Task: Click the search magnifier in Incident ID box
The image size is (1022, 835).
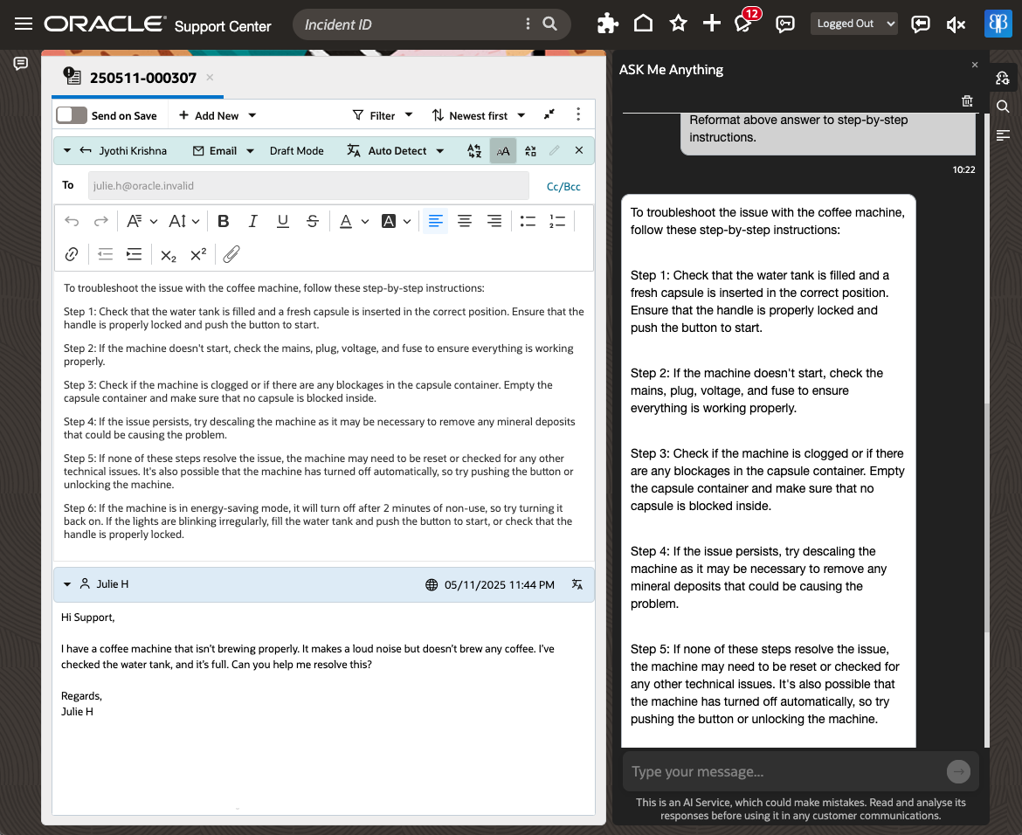Action: click(x=550, y=24)
